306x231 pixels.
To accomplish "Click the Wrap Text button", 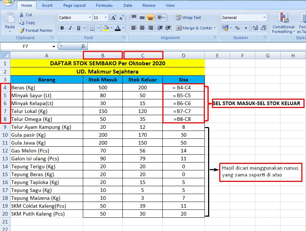I will pos(188,18).
